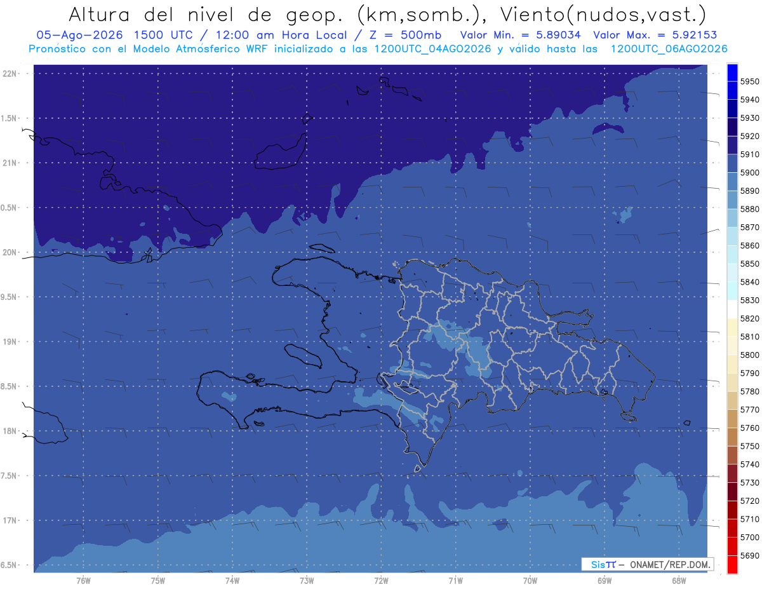
Task: Click the '20N' latitude label
Action: pyautogui.click(x=11, y=253)
